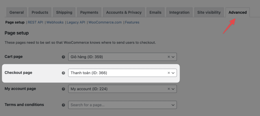Open the Accounts & Privacy tab

124,12
